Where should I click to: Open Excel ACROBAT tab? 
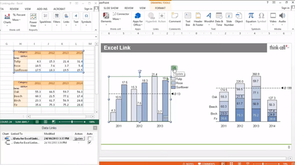pos(59,9)
